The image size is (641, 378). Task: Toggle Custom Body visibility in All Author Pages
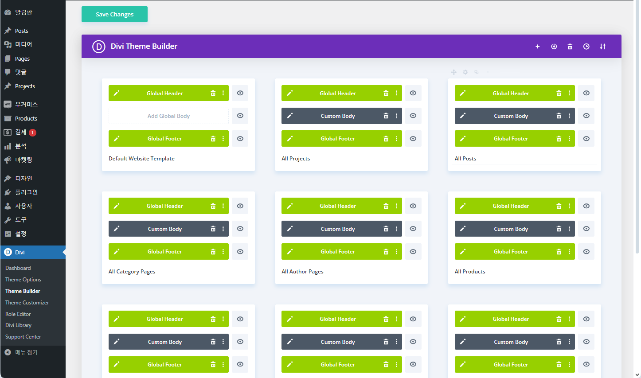tap(413, 229)
